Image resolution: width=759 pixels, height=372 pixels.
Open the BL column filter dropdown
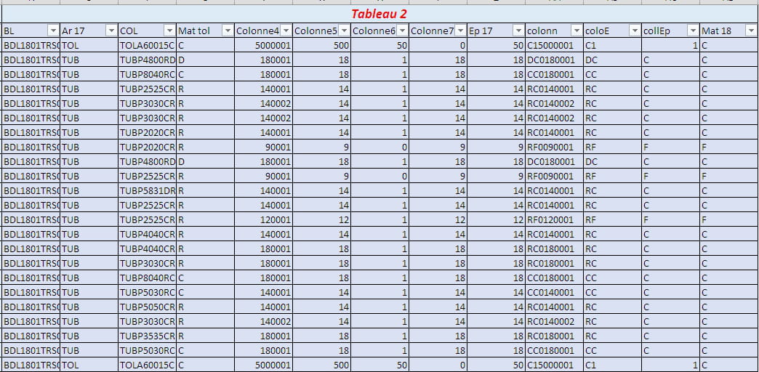pos(52,31)
